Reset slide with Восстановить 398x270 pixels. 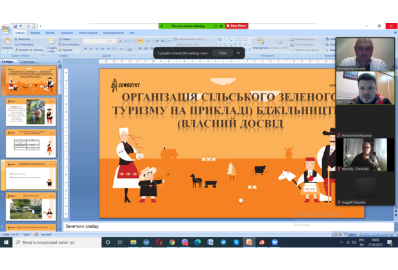coord(69,44)
